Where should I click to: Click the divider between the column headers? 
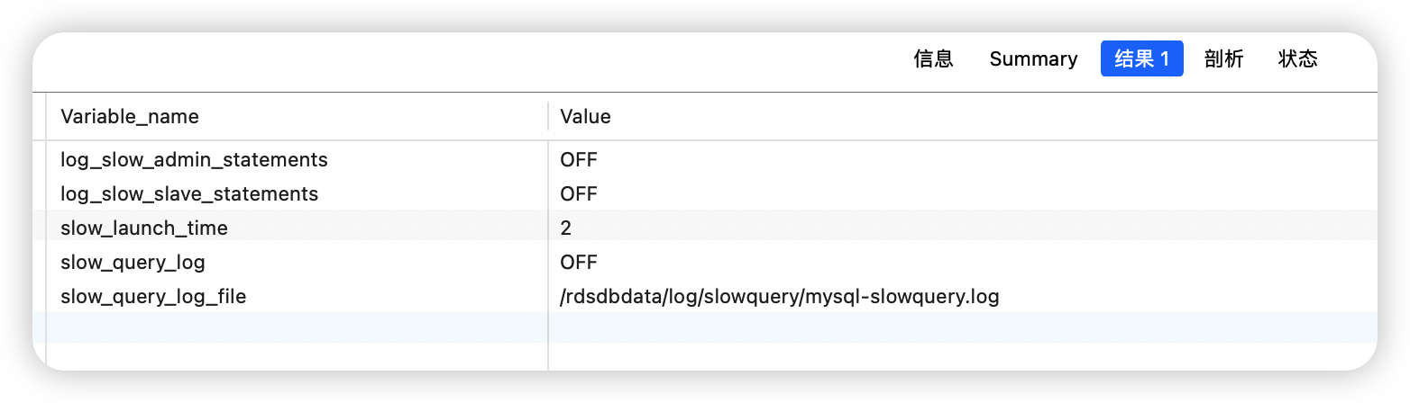[x=548, y=117]
